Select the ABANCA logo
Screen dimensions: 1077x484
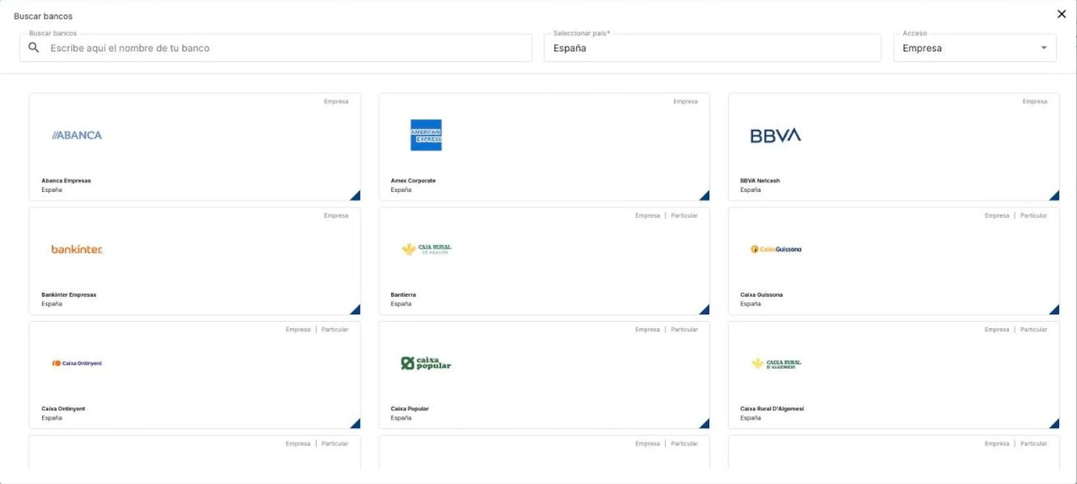77,135
